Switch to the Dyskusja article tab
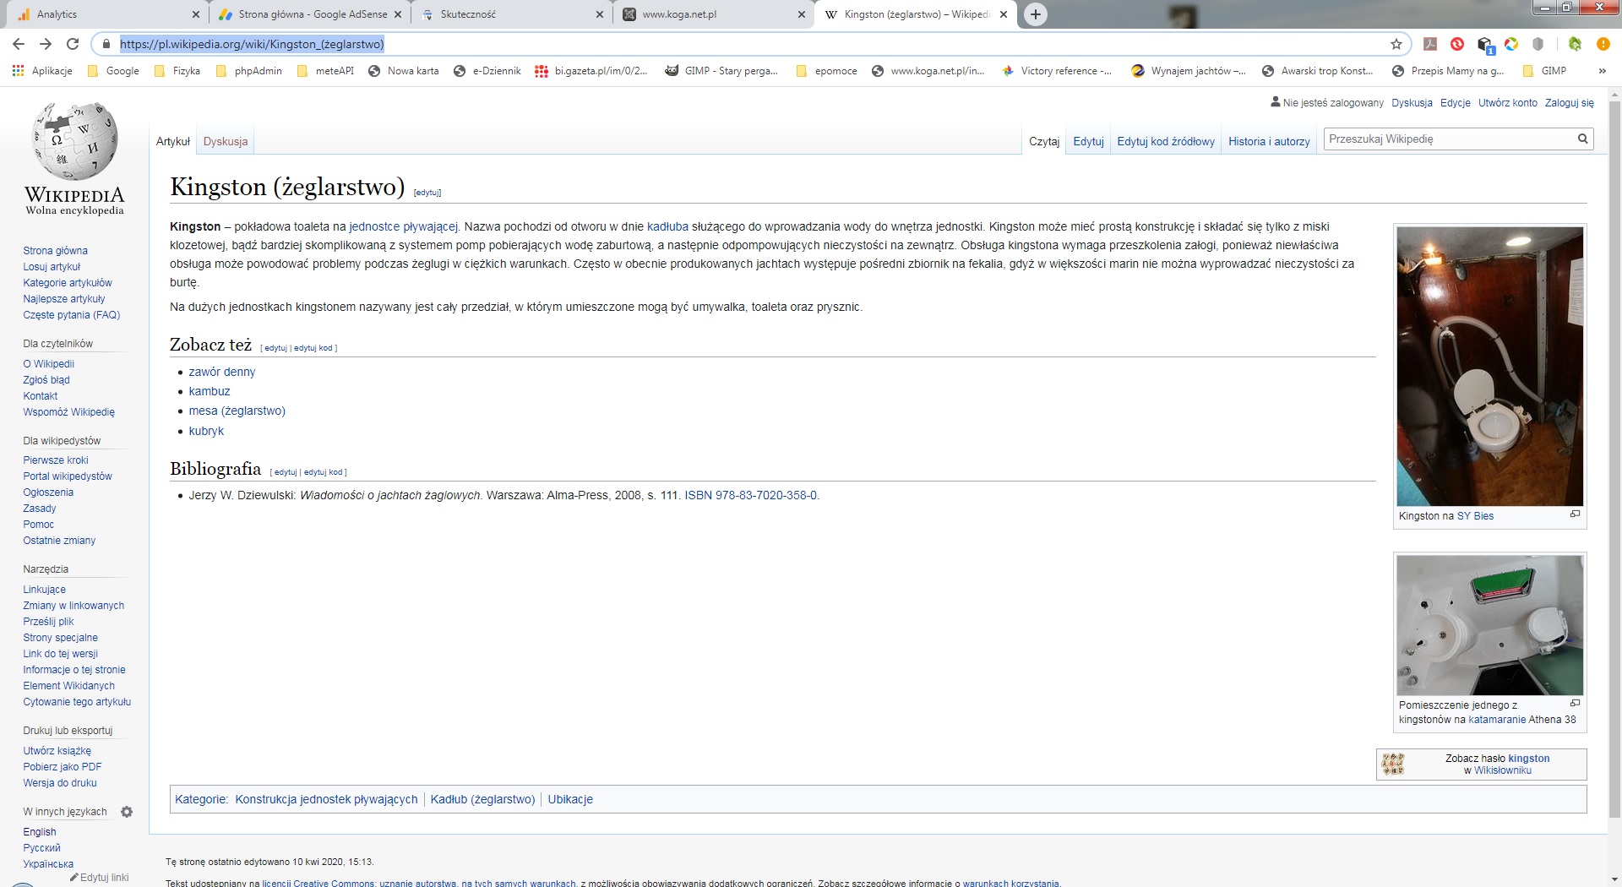The image size is (1622, 887). 226,142
